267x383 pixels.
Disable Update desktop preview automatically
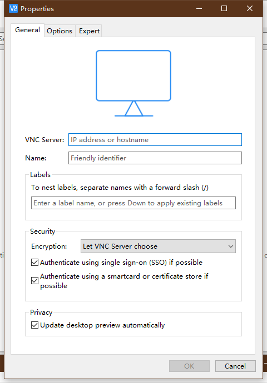tap(34, 325)
